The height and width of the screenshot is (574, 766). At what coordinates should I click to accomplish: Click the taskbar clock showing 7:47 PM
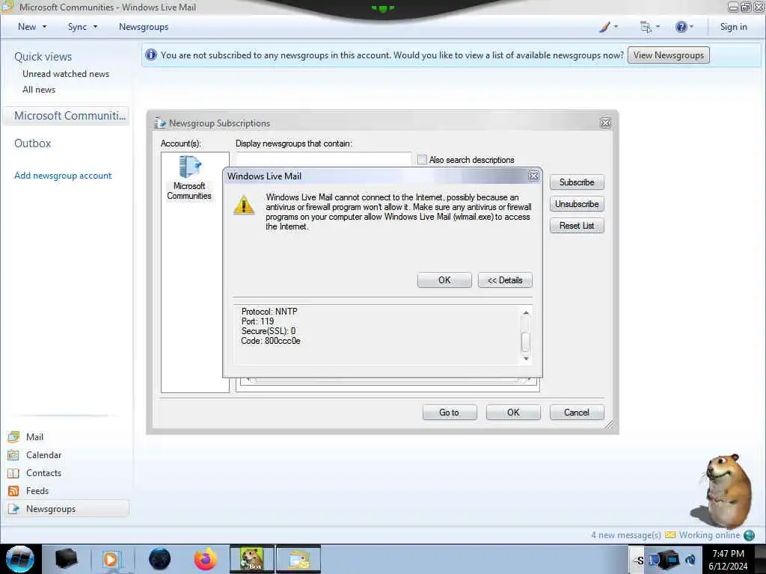pos(729,559)
